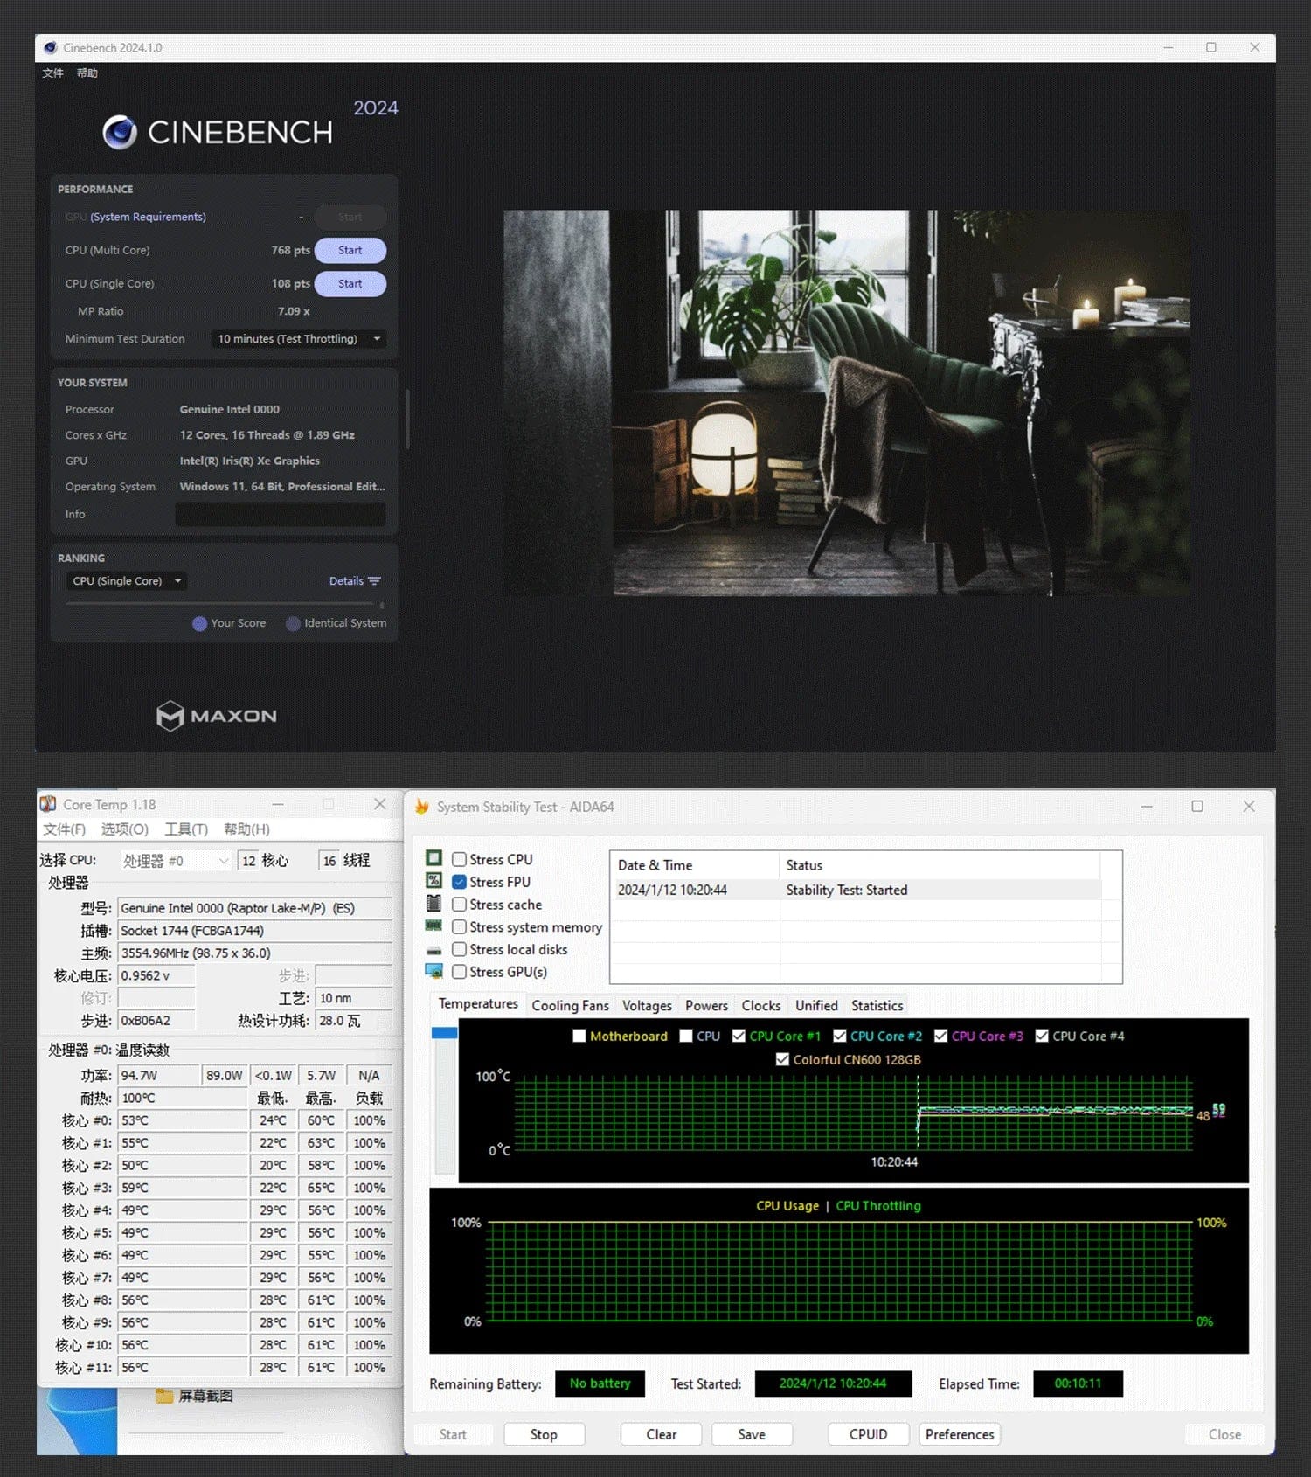The image size is (1311, 1477).
Task: Click the Stress cache icon
Action: pyautogui.click(x=434, y=904)
